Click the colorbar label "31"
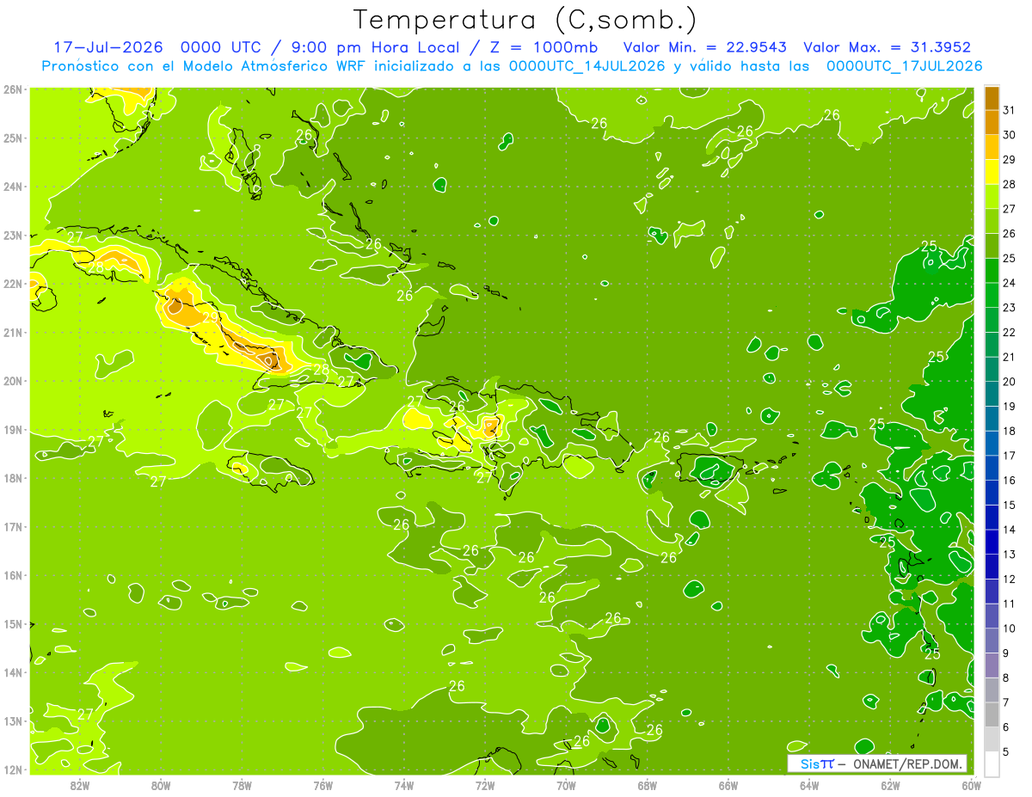1032x797 pixels. point(1009,110)
